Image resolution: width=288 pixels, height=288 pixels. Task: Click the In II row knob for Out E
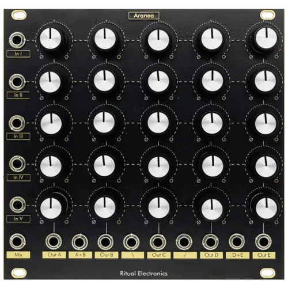coord(266,81)
